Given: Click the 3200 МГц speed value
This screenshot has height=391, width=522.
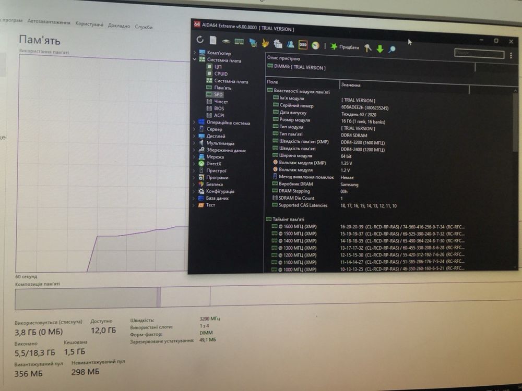Looking at the screenshot, I should (210, 319).
